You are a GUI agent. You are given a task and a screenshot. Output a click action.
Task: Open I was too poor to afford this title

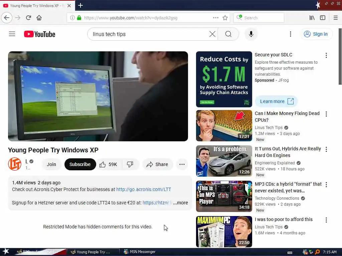point(284,219)
